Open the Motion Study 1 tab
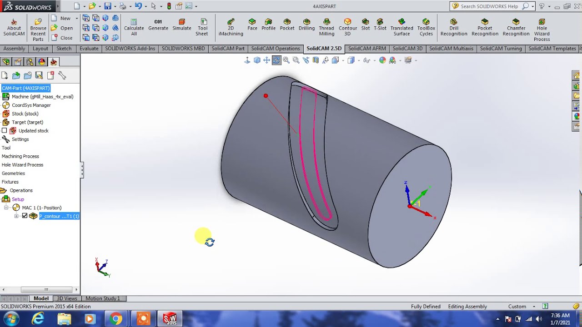Image resolution: width=582 pixels, height=327 pixels. (x=103, y=298)
